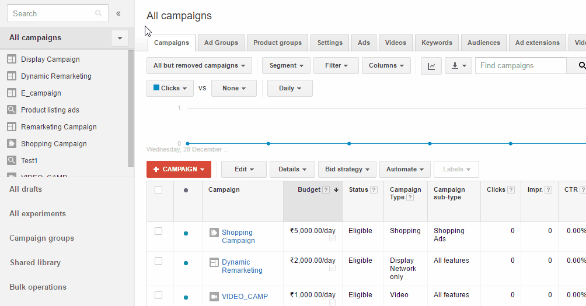Open the Columns dropdown
This screenshot has height=306, width=586.
click(x=386, y=66)
